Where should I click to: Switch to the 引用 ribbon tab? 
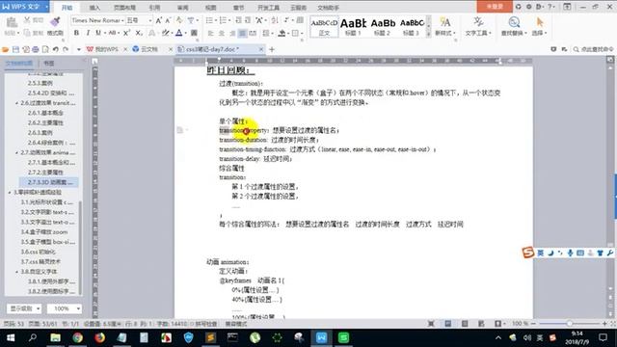154,8
